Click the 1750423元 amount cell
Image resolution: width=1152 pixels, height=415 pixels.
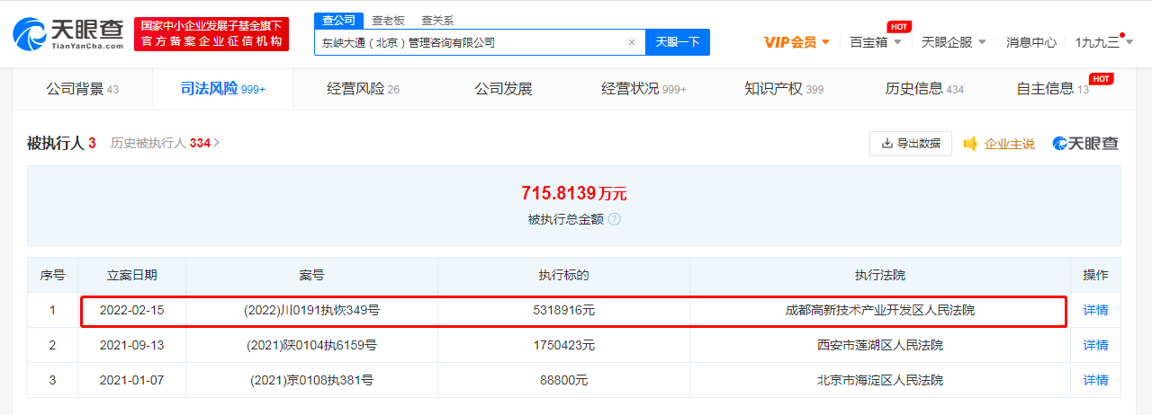click(x=563, y=345)
